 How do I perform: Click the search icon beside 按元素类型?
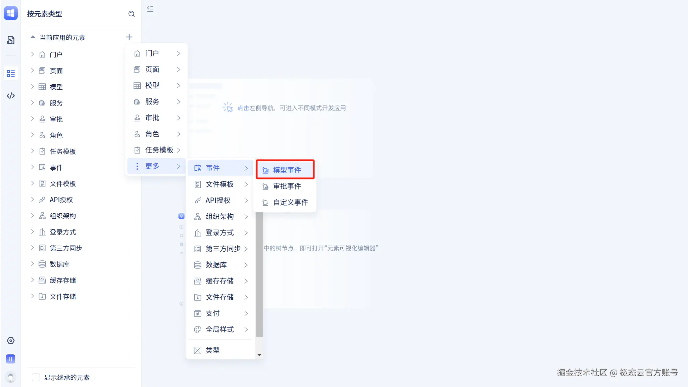[132, 14]
